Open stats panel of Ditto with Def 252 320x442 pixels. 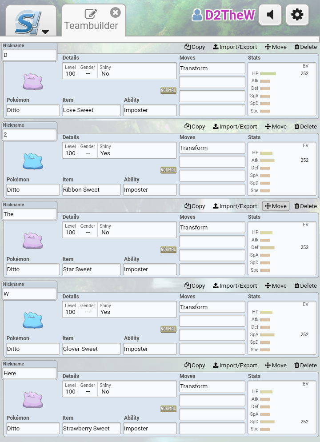282,248
